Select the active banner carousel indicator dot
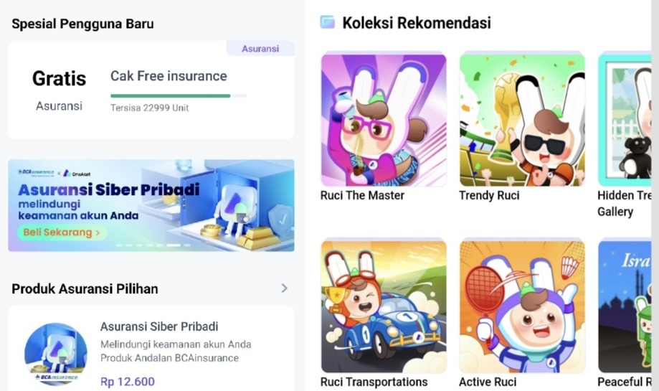Image resolution: width=659 pixels, height=391 pixels. click(173, 245)
